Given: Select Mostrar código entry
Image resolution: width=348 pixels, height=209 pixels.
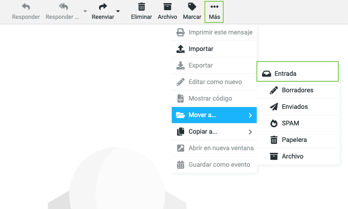Looking at the screenshot, I should [x=214, y=98].
